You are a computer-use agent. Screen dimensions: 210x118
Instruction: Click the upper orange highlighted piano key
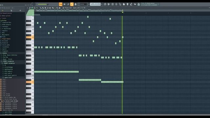pyautogui.click(x=30, y=37)
